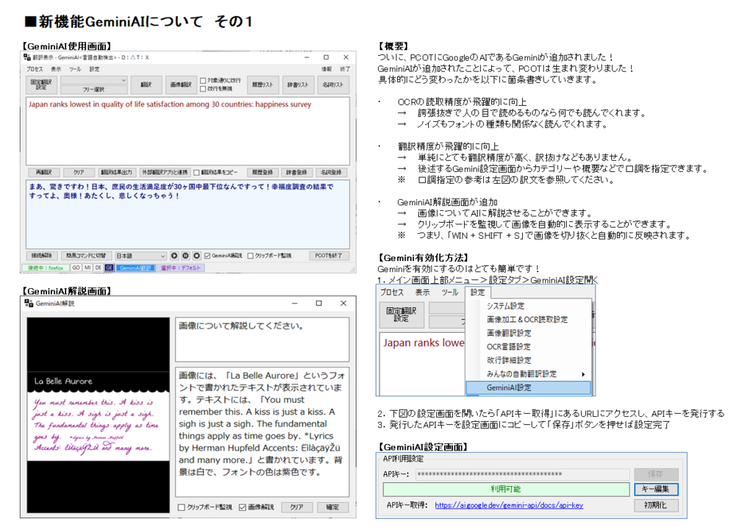Click PCOTを終了 button

point(329,256)
